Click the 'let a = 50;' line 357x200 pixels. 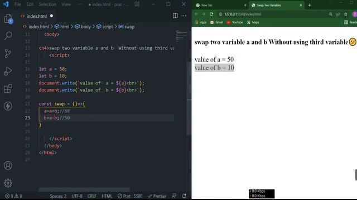pyautogui.click(x=53, y=69)
